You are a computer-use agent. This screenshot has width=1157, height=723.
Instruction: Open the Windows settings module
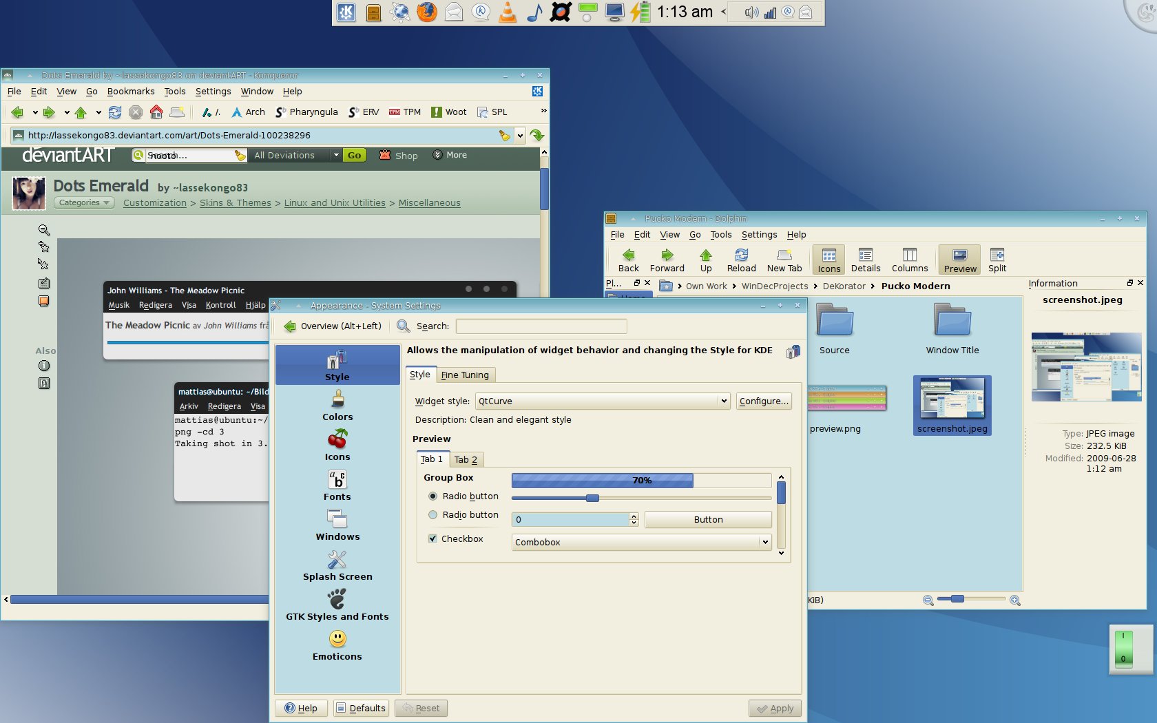click(x=337, y=525)
